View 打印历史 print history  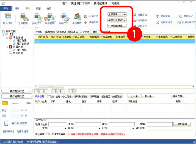186,16
